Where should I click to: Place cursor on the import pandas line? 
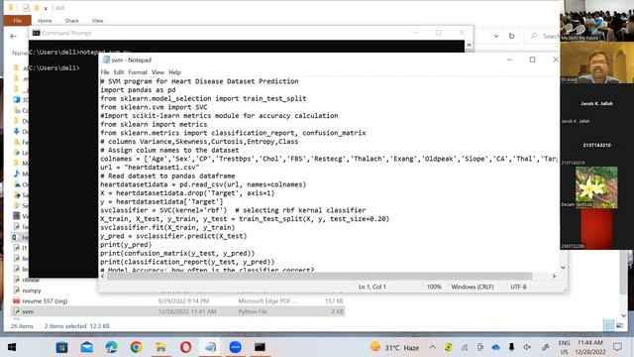pos(138,90)
